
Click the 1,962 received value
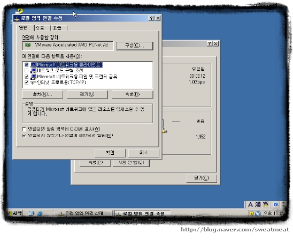pos(201,137)
